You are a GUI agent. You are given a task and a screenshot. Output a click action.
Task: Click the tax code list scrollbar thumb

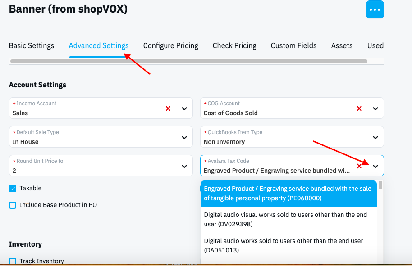[380, 185]
